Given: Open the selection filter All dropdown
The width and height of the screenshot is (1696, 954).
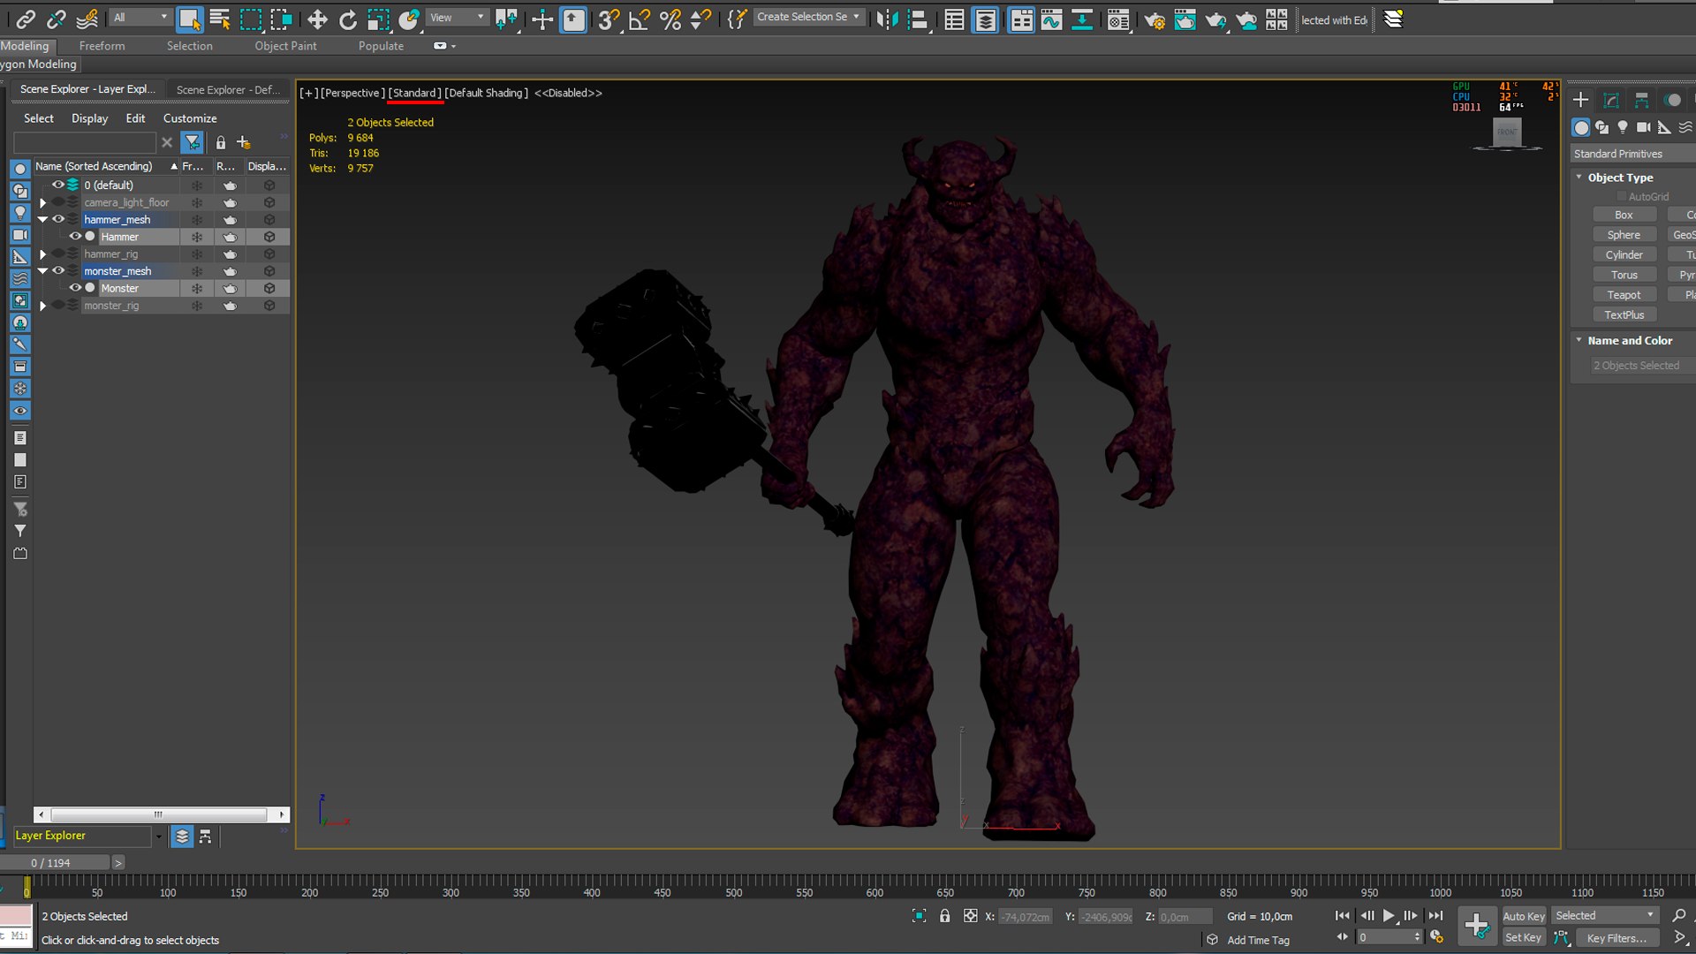Looking at the screenshot, I should point(140,17).
